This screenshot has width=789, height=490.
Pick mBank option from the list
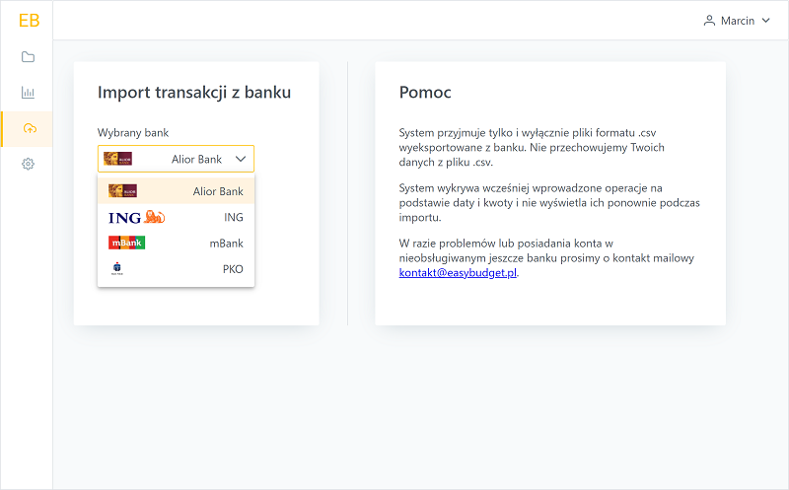pos(177,243)
